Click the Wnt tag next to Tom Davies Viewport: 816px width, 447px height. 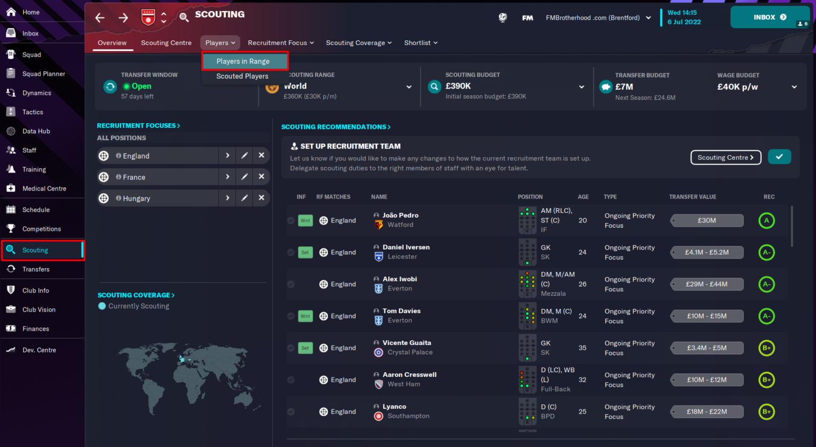pos(305,316)
